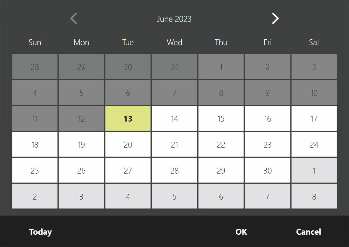Choose June 17 under the Sat header
349x247 pixels.
(x=314, y=118)
